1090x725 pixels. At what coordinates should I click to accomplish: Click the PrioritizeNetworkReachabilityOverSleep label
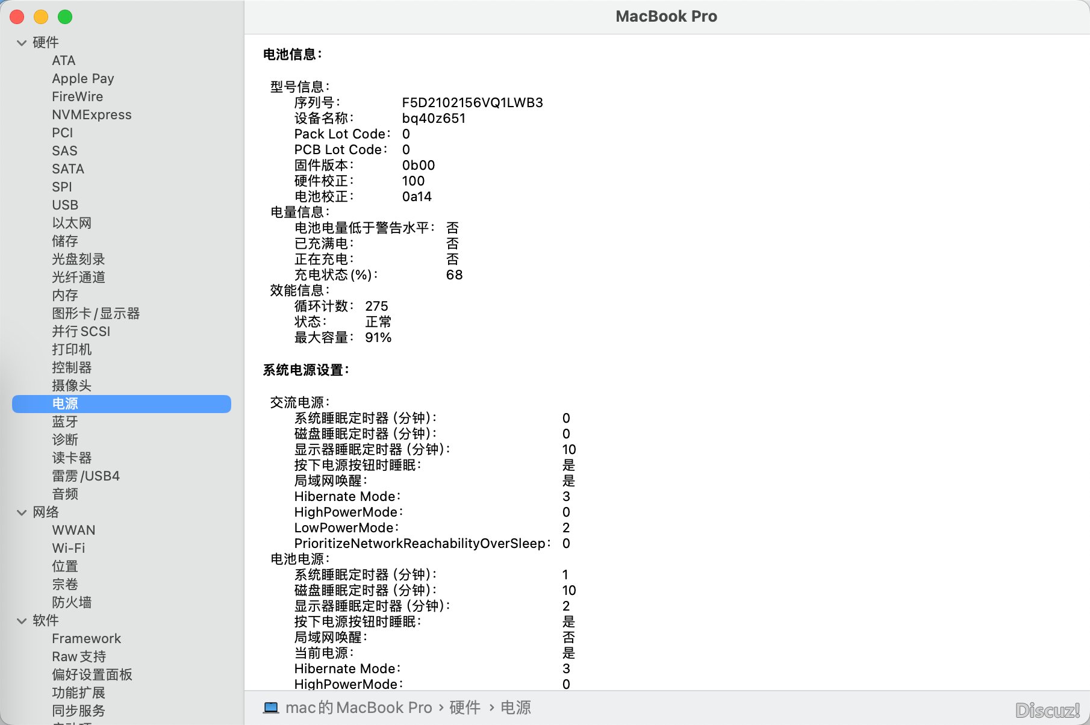pos(422,544)
